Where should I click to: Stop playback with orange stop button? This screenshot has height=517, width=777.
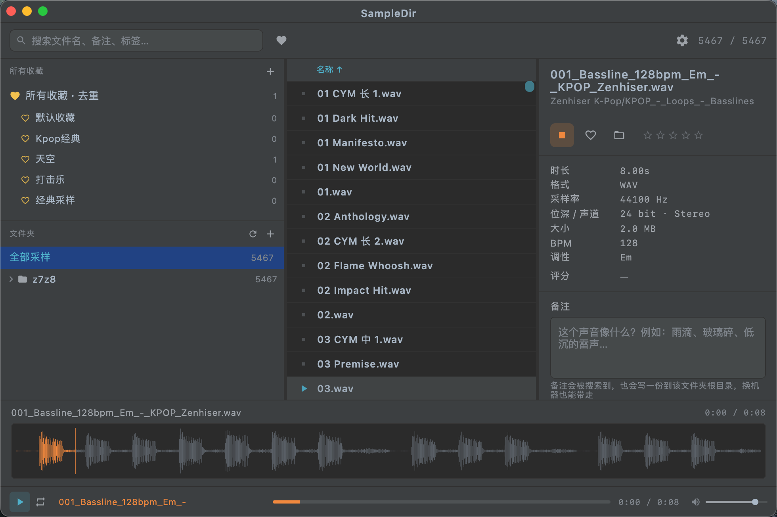562,135
